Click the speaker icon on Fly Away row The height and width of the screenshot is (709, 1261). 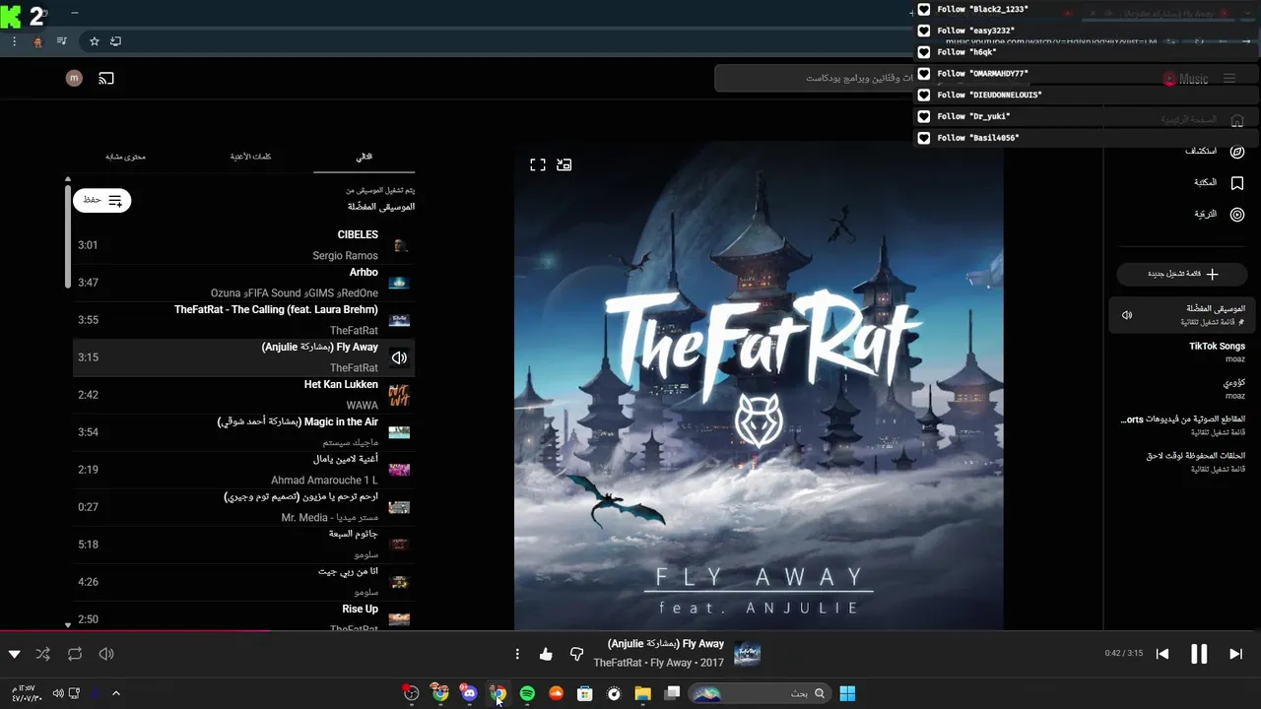tap(399, 357)
